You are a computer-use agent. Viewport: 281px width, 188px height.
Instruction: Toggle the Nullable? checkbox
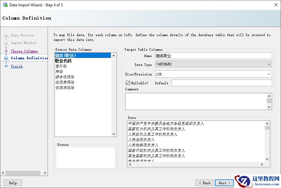pos(128,83)
